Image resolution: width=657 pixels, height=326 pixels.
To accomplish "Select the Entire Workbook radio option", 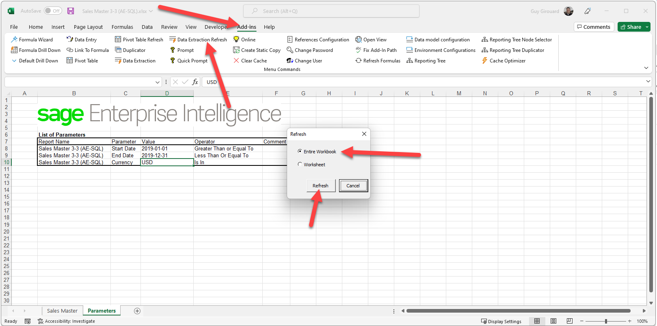I will [x=300, y=151].
